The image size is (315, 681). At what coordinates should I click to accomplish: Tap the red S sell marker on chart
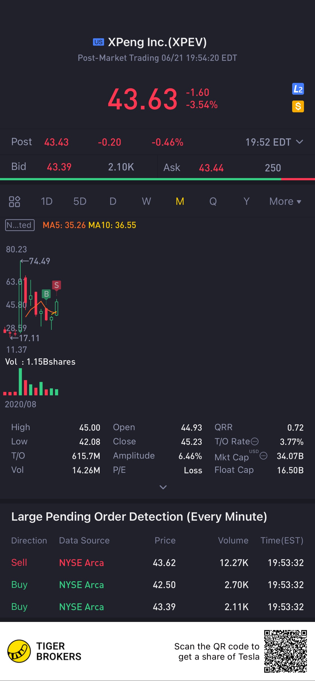coord(57,285)
